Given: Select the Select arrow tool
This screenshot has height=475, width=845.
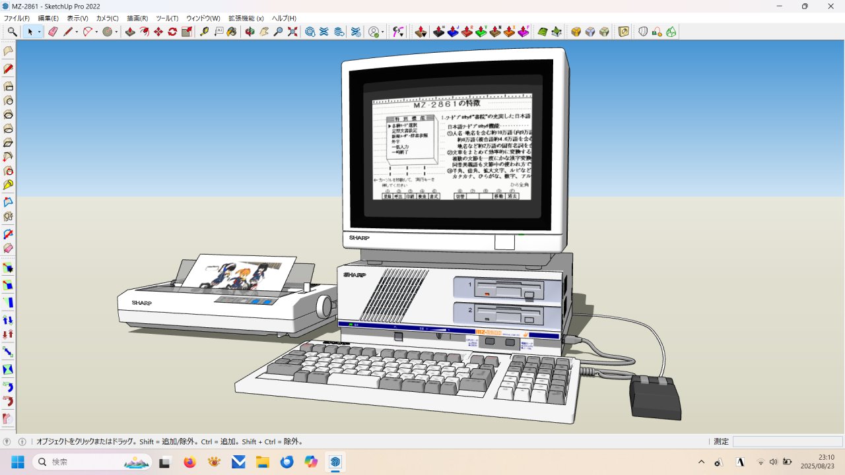Looking at the screenshot, I should pos(30,32).
